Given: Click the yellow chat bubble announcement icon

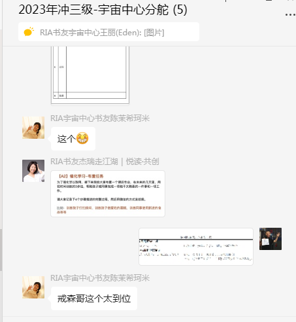Looking at the screenshot, I should tap(29, 32).
